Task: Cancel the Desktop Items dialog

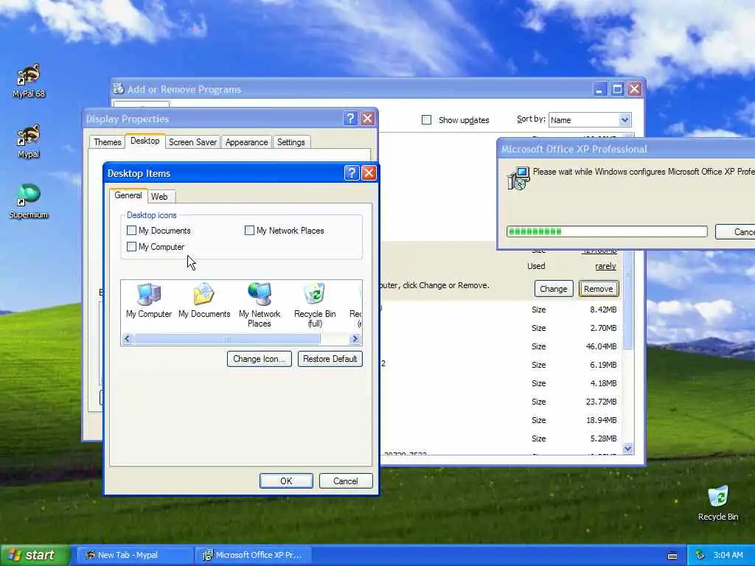Action: 346,481
